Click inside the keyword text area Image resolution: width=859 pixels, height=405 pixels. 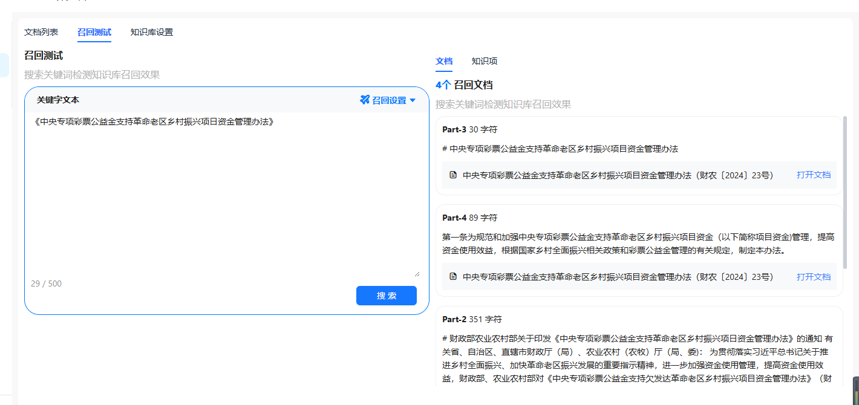click(224, 193)
